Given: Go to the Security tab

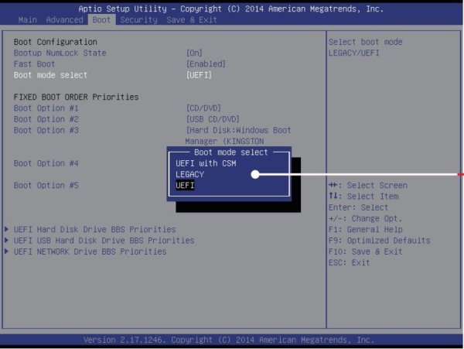Looking at the screenshot, I should click(x=138, y=20).
